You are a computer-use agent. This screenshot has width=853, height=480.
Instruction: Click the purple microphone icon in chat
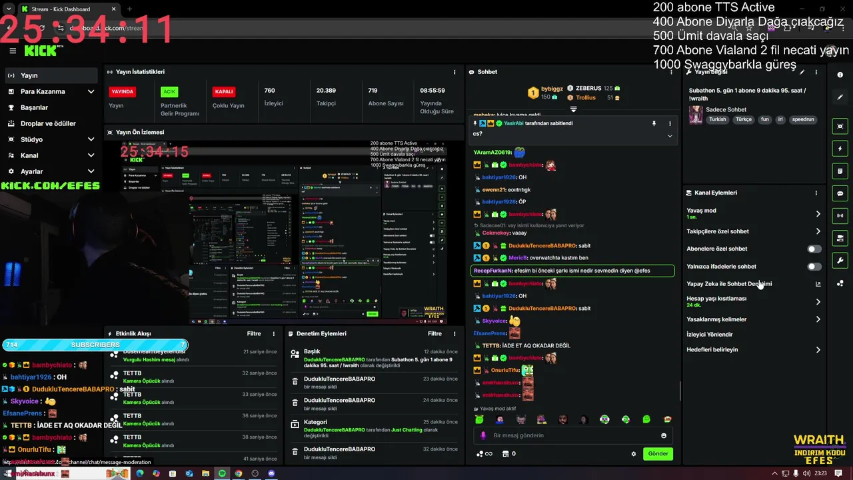pos(484,435)
